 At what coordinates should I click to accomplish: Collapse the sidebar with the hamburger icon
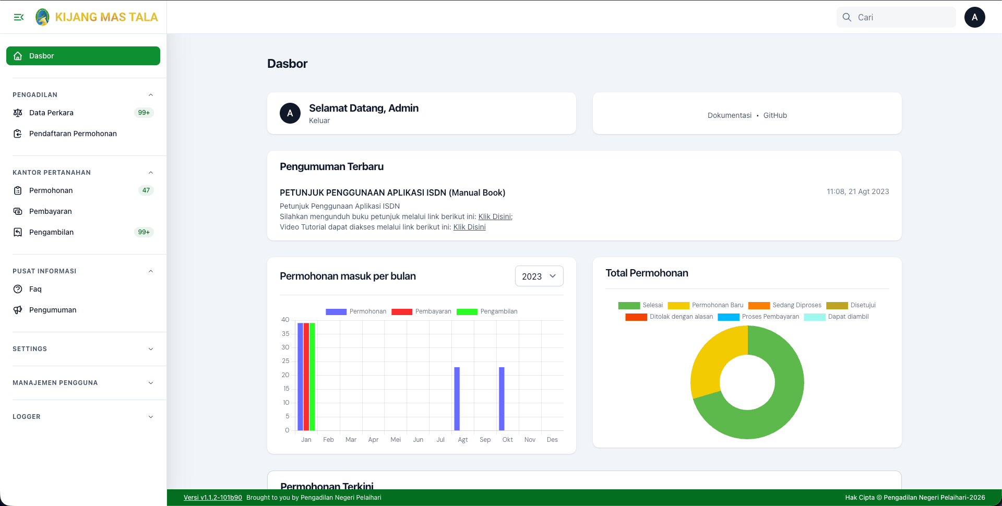point(19,17)
